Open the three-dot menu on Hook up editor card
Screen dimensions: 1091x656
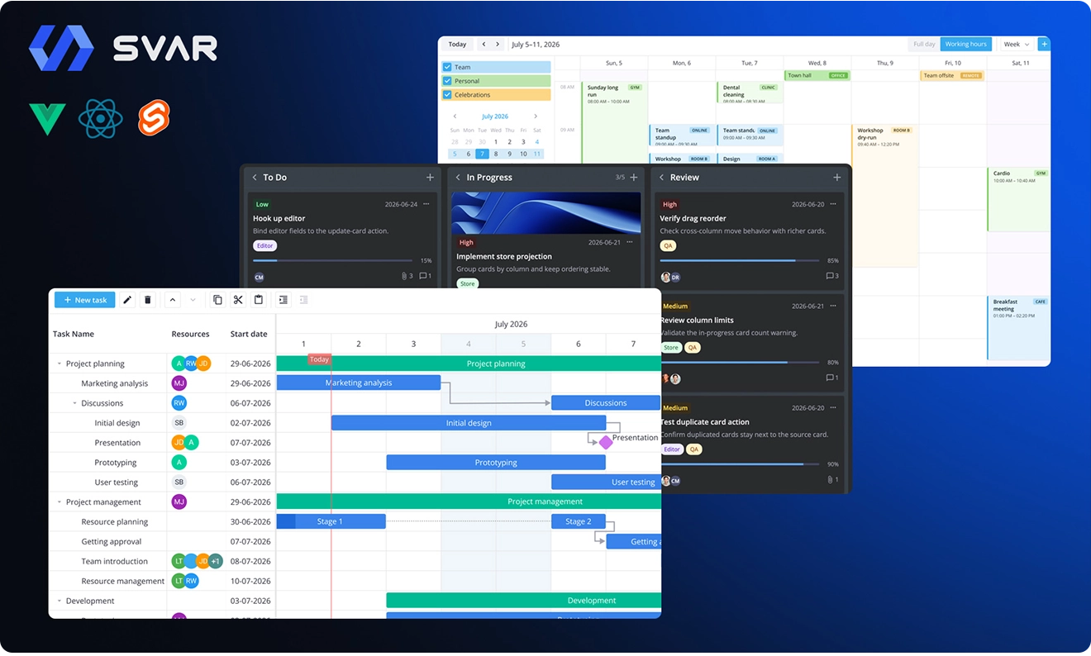click(x=426, y=204)
